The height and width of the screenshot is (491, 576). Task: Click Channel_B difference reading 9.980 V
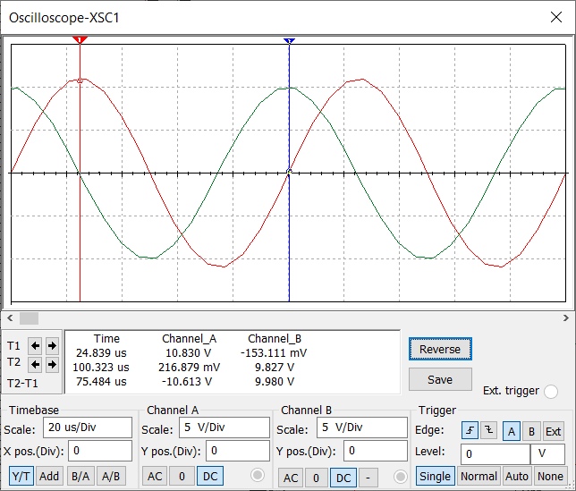click(x=275, y=382)
